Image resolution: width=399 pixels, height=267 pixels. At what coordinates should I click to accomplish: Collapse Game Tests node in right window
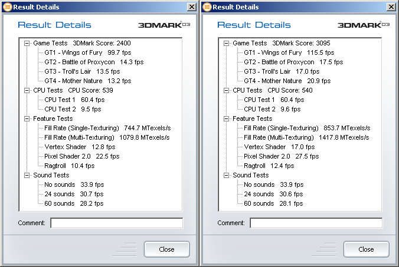(x=226, y=43)
